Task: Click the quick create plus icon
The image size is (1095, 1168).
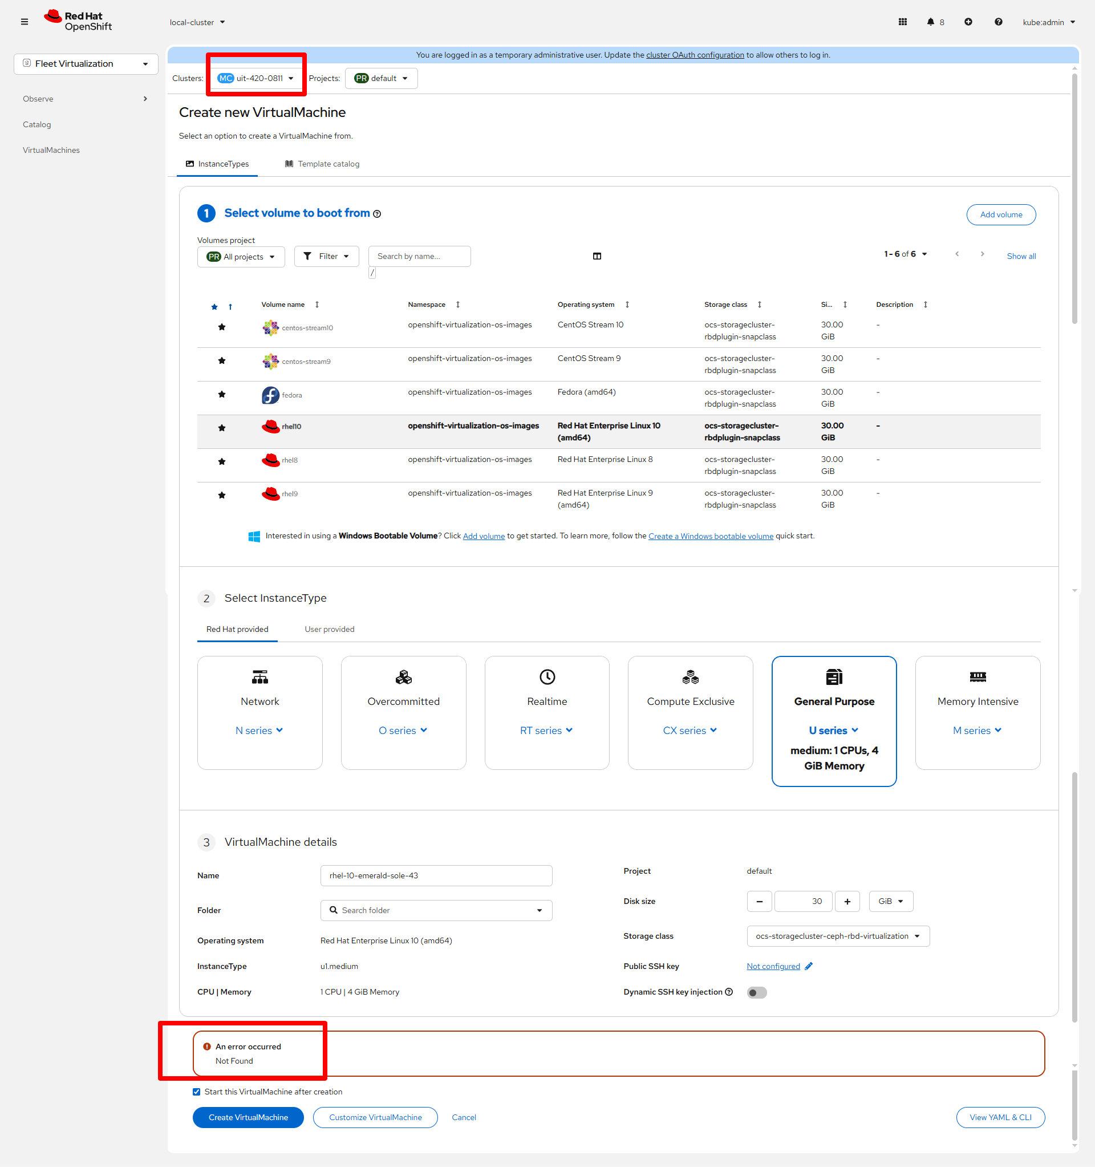Action: click(968, 22)
